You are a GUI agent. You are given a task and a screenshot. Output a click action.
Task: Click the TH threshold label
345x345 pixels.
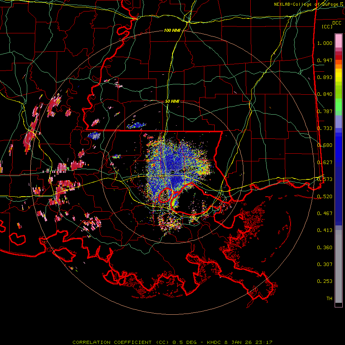pos(329,299)
